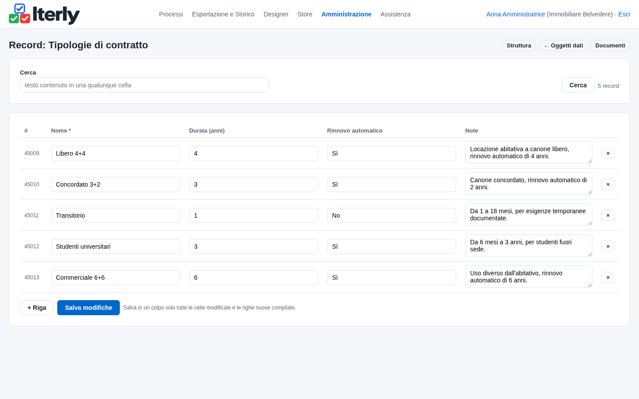Image resolution: width=639 pixels, height=399 pixels.
Task: Click the '5 record' count text
Action: [x=608, y=86]
